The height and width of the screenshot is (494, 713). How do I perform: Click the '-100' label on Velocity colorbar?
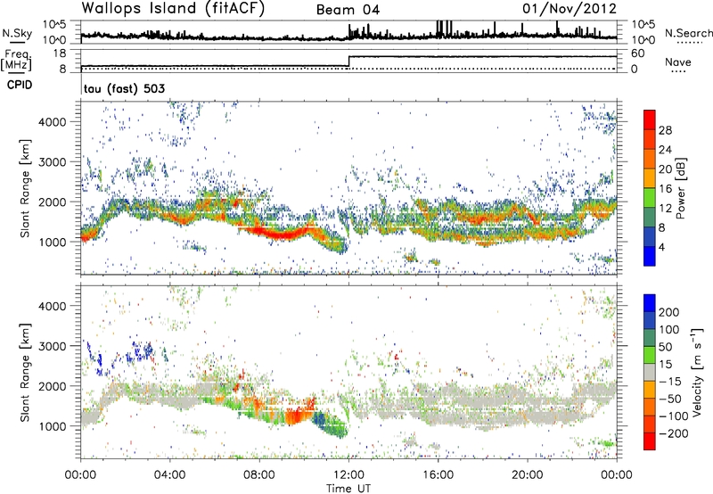tap(673, 416)
